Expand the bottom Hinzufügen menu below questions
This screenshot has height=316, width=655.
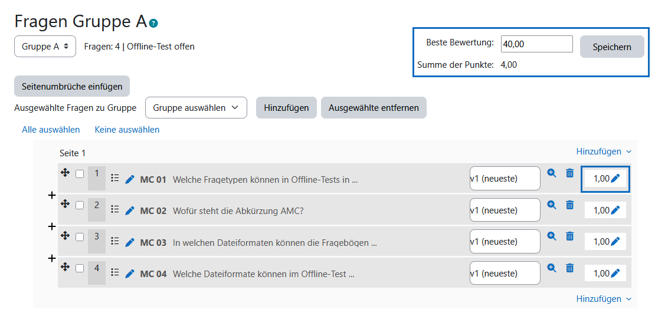(x=604, y=299)
